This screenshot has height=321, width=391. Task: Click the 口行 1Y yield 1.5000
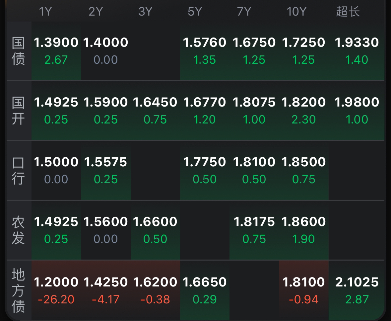(56, 162)
